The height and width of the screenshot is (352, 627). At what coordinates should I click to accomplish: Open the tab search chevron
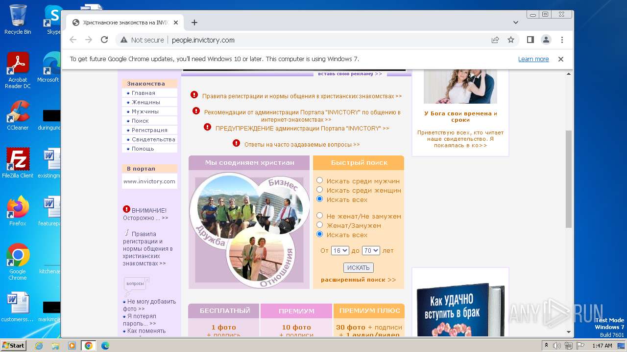pyautogui.click(x=516, y=22)
